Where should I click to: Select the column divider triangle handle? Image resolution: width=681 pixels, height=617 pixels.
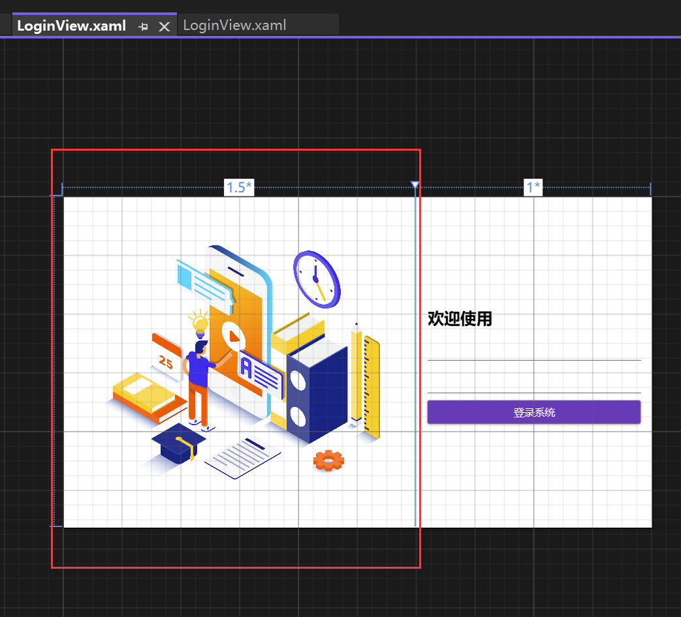pyautogui.click(x=415, y=185)
